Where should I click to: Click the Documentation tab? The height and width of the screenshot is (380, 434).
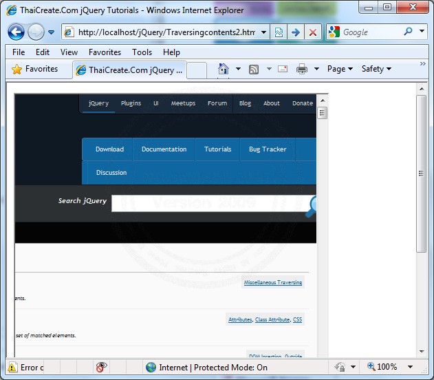[x=164, y=149]
